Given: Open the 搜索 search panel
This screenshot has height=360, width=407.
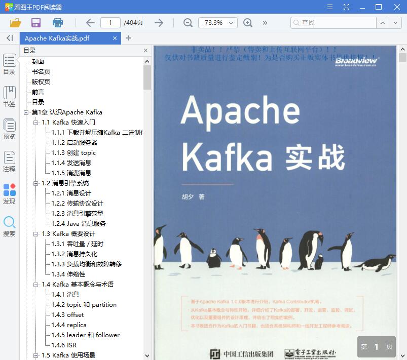Looking at the screenshot, I should pyautogui.click(x=9, y=226).
